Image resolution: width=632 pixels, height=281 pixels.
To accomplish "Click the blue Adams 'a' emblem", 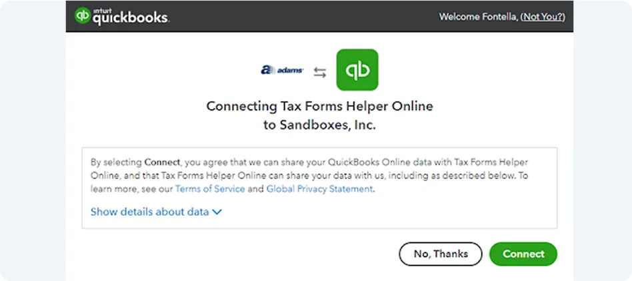I will click(267, 70).
